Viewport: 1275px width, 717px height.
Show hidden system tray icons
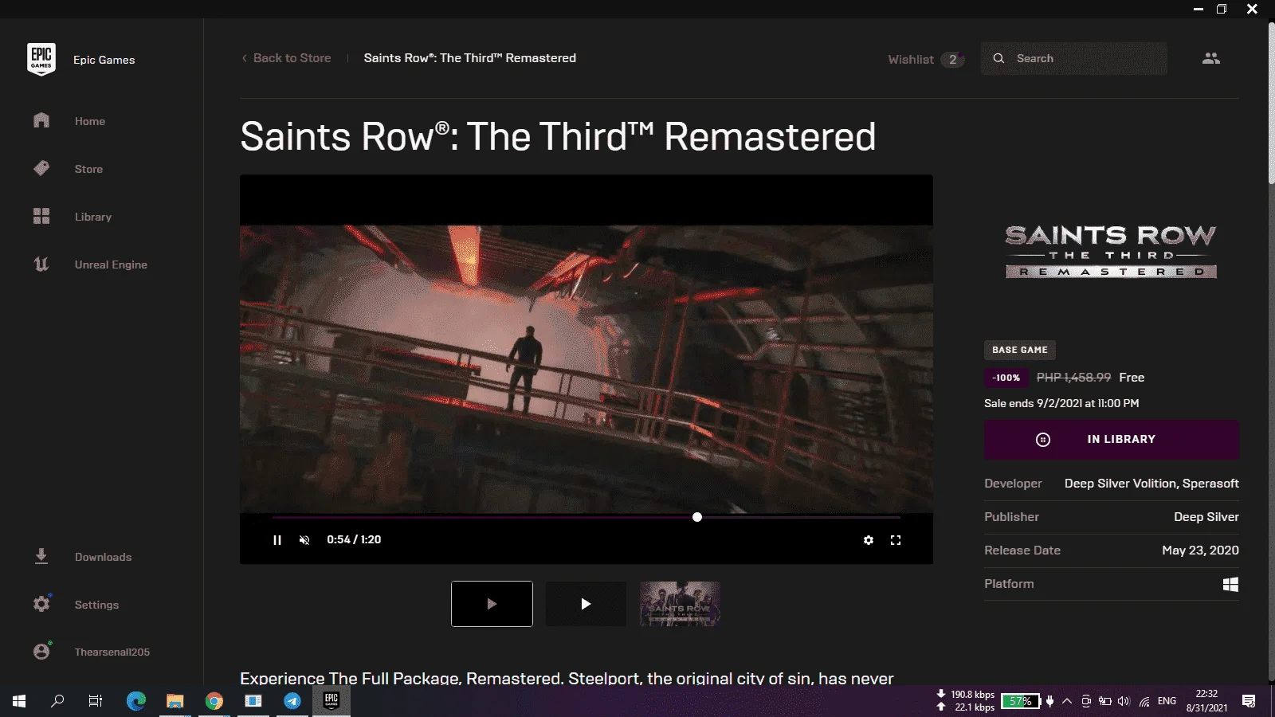pyautogui.click(x=1067, y=701)
